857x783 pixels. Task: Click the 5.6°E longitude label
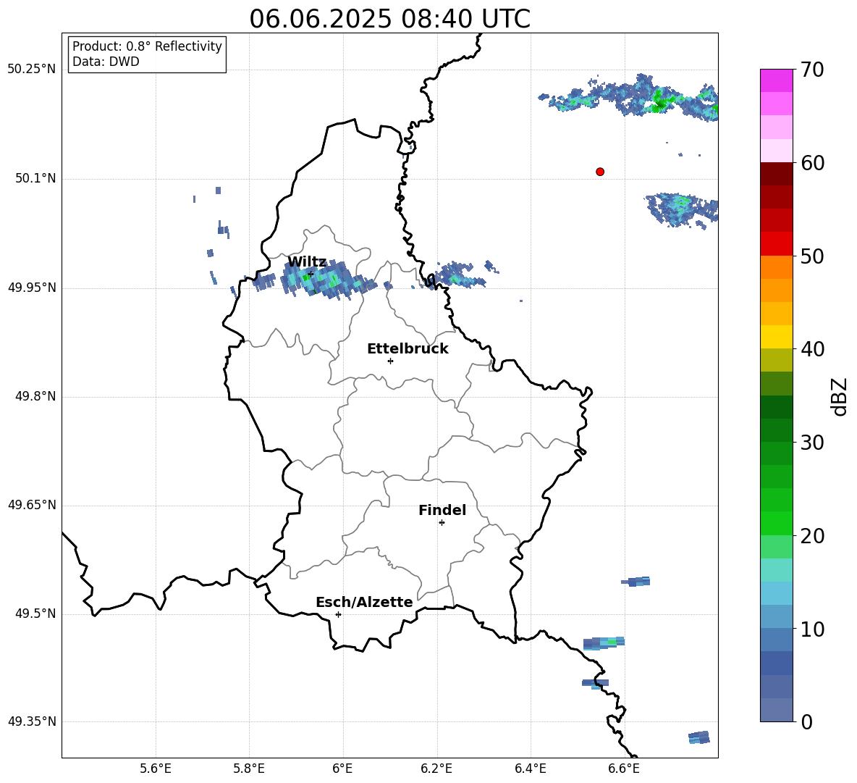[x=156, y=769]
